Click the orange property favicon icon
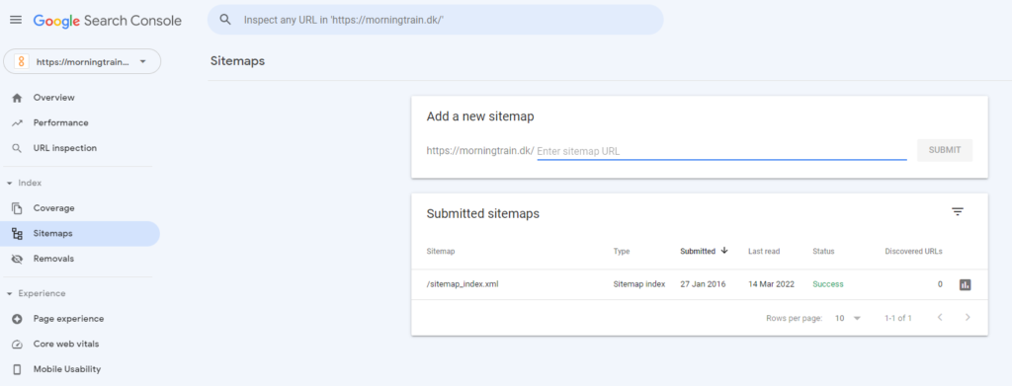This screenshot has height=386, width=1012. tap(22, 62)
